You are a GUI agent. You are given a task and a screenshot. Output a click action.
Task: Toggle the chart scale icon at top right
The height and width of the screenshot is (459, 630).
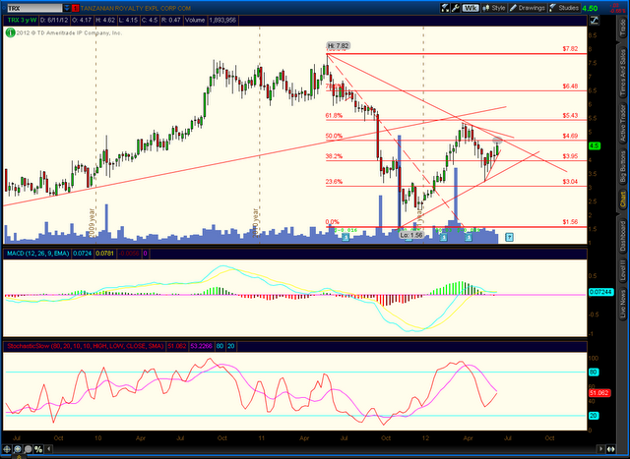[x=594, y=20]
